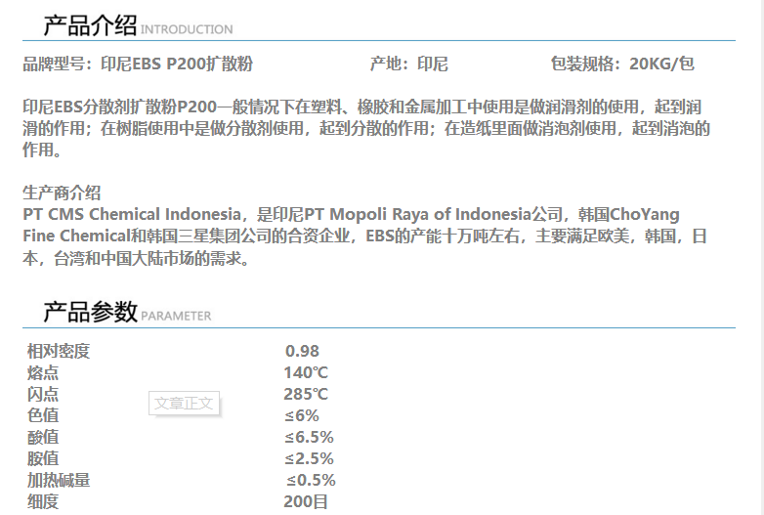Click the 文章正文 tooltip label
This screenshot has width=764, height=515.
(x=183, y=403)
